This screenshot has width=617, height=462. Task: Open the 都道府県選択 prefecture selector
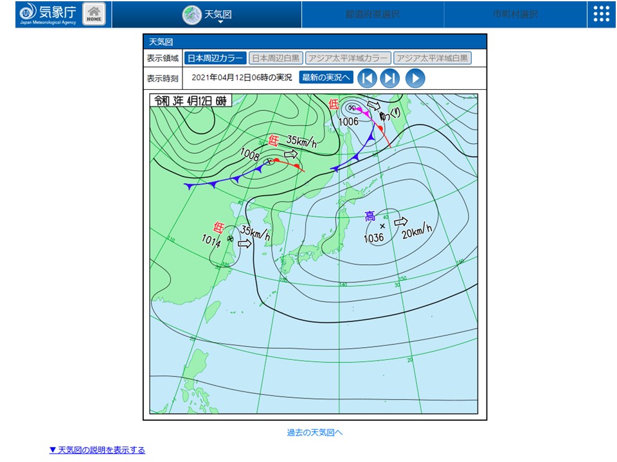[373, 15]
